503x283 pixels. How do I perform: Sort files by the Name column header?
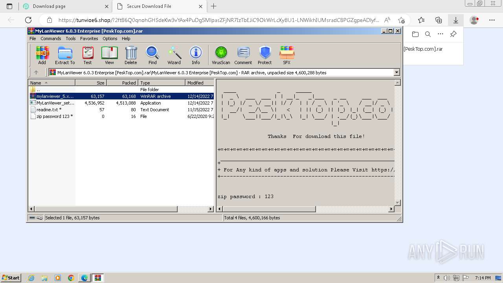(51, 83)
